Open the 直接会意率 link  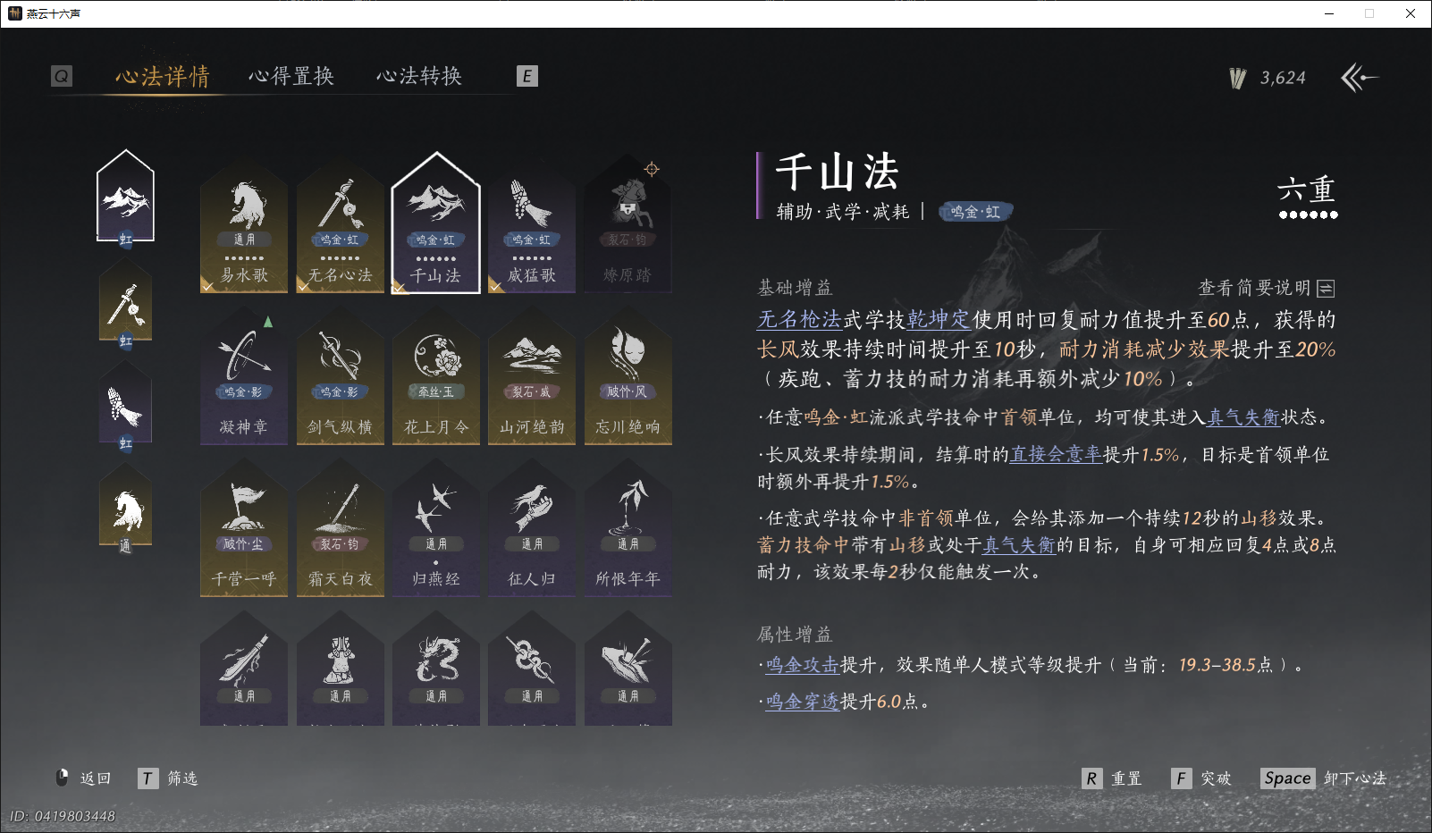tap(1056, 455)
